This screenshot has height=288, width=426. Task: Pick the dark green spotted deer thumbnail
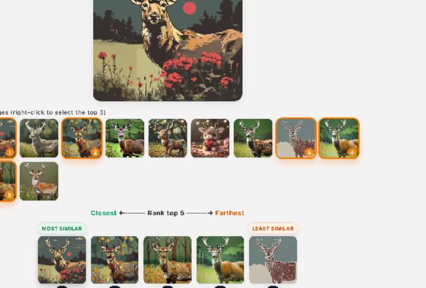(x=253, y=138)
